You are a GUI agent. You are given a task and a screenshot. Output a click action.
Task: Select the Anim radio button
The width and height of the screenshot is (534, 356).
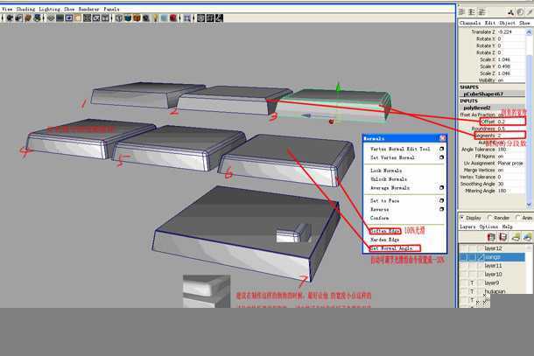pyautogui.click(x=518, y=218)
